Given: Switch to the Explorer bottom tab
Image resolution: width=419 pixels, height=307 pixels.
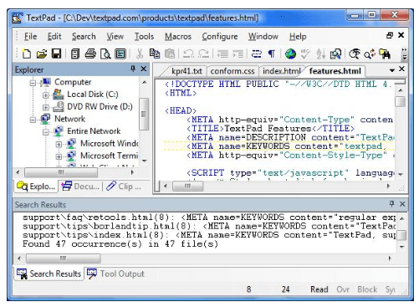Looking at the screenshot, I should 36,187.
